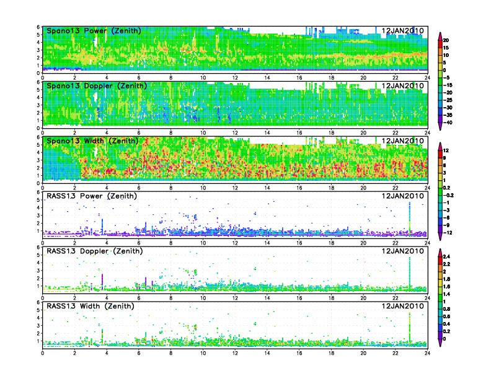Click hour 10 tick label under RASS13 Doppler plot
This screenshot has height=379, width=491.
point(203,298)
